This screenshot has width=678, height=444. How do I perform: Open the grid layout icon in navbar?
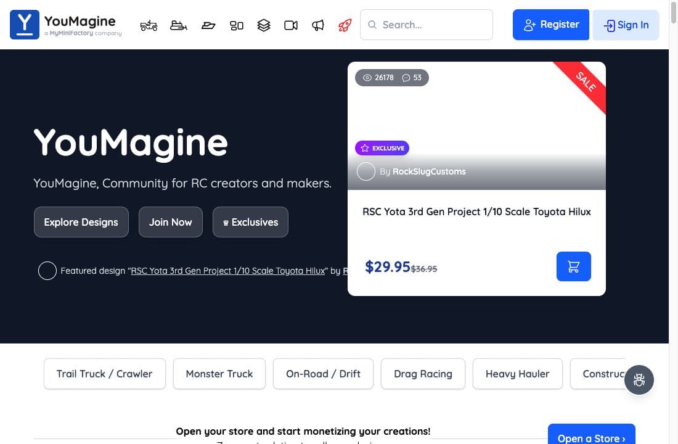(237, 25)
